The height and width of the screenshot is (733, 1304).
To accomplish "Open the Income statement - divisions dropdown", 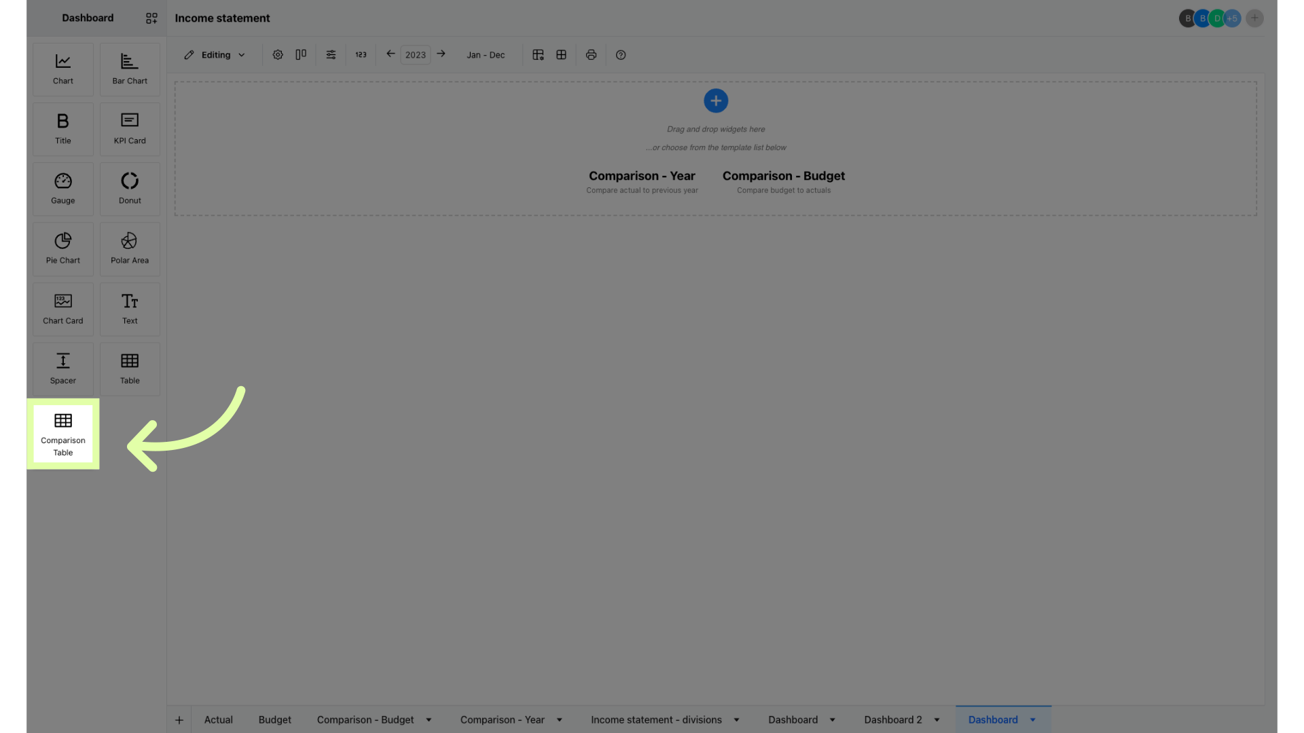I will coord(737,719).
